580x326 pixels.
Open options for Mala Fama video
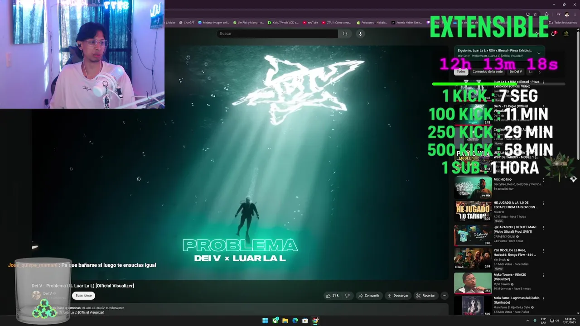pos(543,299)
